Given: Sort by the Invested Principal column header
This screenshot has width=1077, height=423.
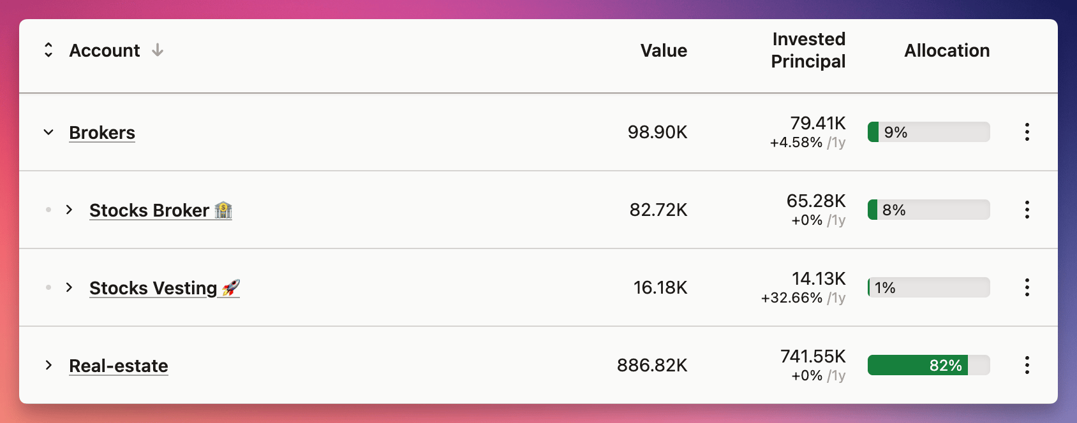Looking at the screenshot, I should coord(808,50).
